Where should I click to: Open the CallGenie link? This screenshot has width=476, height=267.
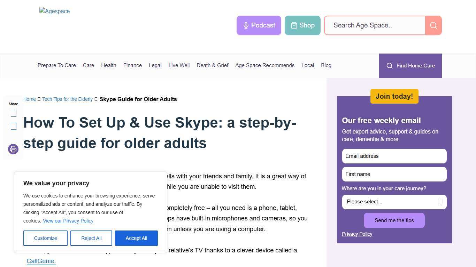point(41,261)
